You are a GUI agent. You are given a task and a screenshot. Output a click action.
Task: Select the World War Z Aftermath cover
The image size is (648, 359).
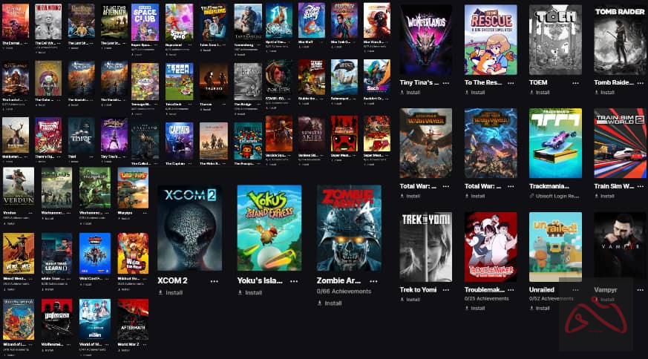133,319
